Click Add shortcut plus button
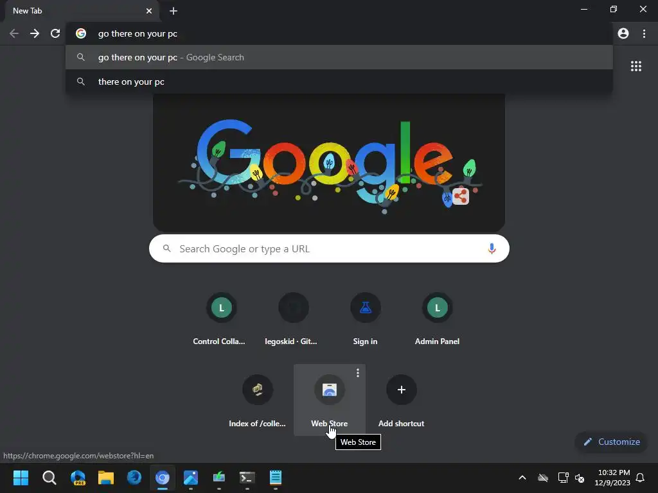Viewport: 658px width, 493px height. coord(401,390)
